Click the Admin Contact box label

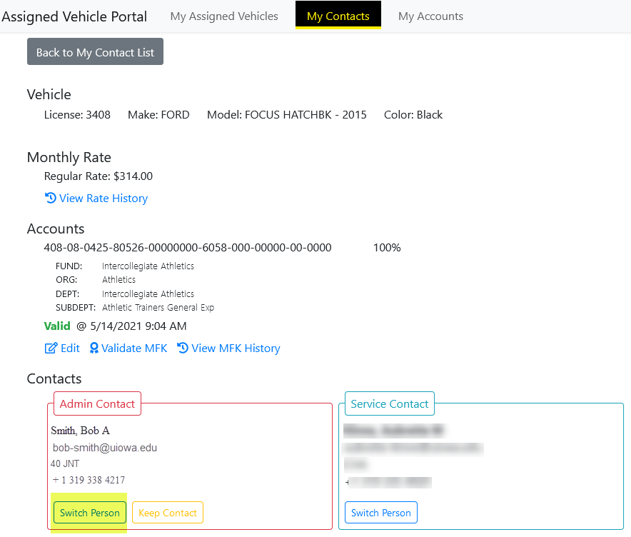click(97, 403)
